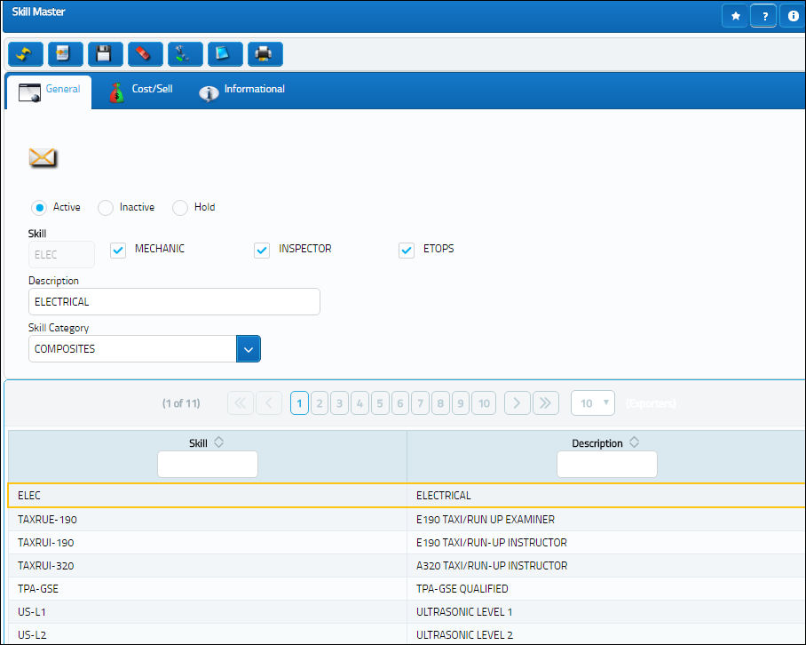Select the Inactive radio button

click(x=106, y=208)
